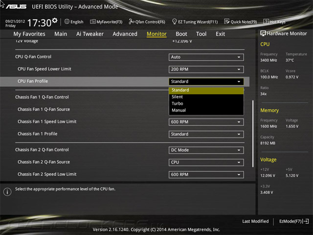The width and height of the screenshot is (313, 235).
Task: Open the Chassis Fan 1 Profile dropdown
Action: (206, 134)
